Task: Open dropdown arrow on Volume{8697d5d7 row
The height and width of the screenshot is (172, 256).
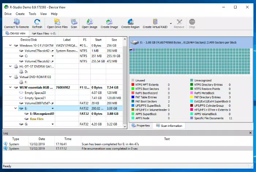Action: click(x=53, y=103)
